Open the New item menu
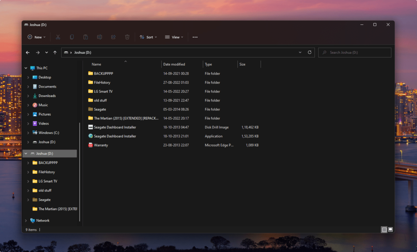417x252 pixels. coord(37,37)
